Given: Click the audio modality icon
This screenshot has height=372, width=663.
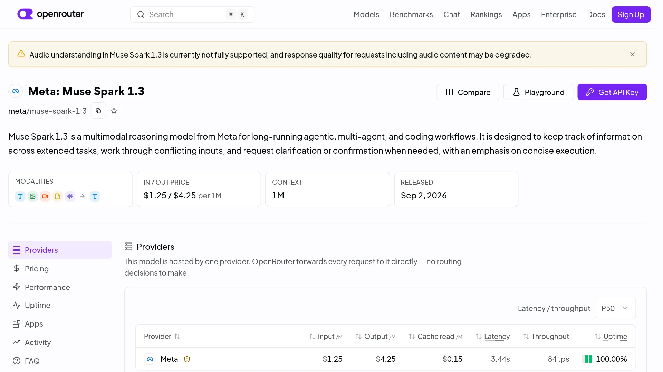Looking at the screenshot, I should tap(70, 196).
